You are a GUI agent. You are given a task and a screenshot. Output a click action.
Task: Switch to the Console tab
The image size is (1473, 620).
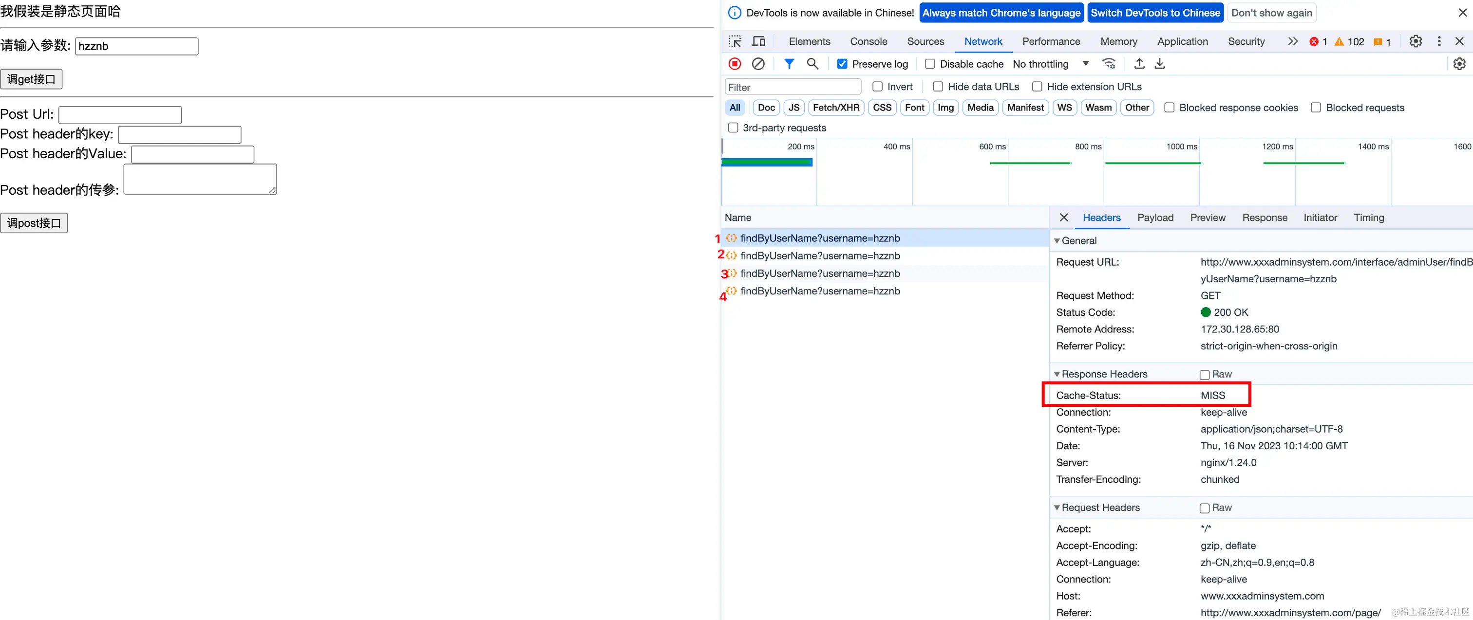(x=868, y=41)
